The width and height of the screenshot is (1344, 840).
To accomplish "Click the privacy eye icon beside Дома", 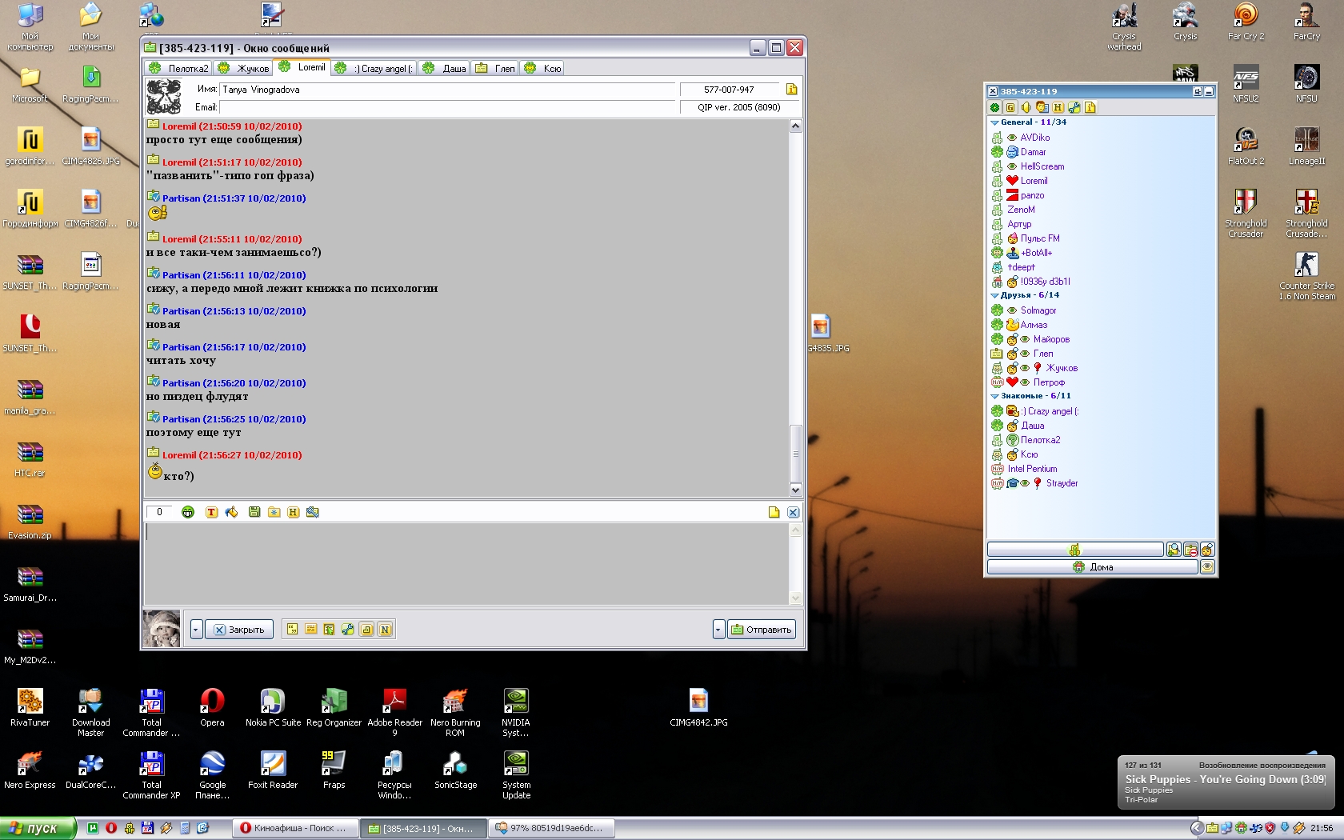I will [1207, 567].
